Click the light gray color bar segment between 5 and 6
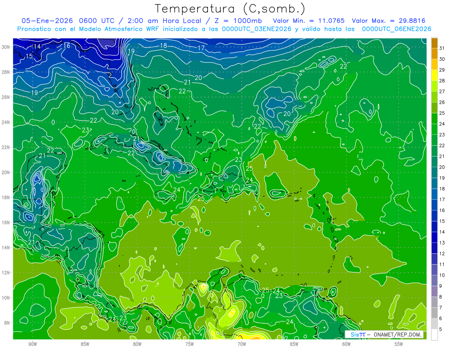Screen dimensions: 452x349 (x=434, y=324)
